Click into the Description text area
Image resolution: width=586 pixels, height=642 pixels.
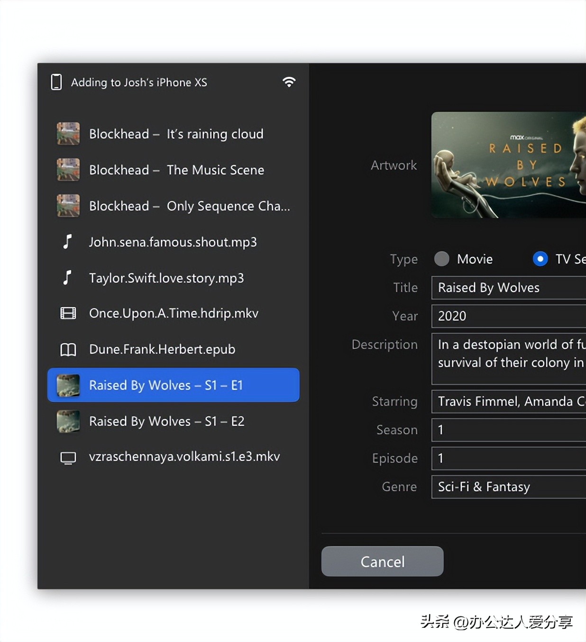click(508, 359)
